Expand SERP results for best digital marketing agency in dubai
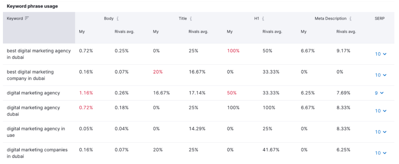The image size is (399, 164). (x=381, y=54)
